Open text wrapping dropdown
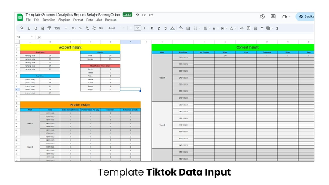 pyautogui.click(x=224, y=28)
